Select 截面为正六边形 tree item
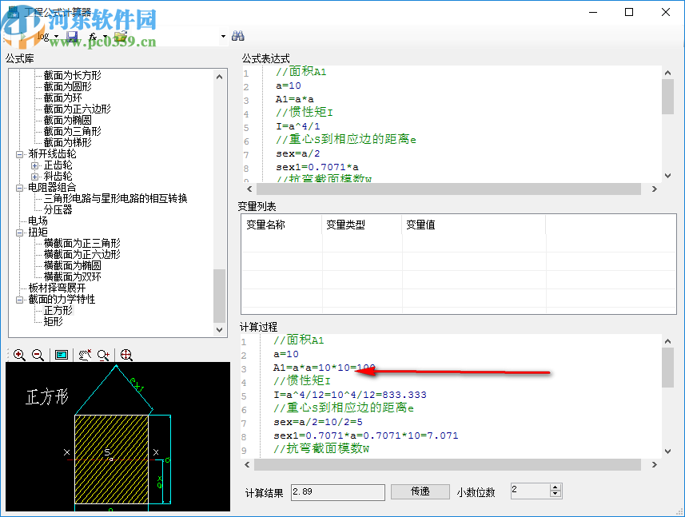685x517 pixels. coord(78,109)
